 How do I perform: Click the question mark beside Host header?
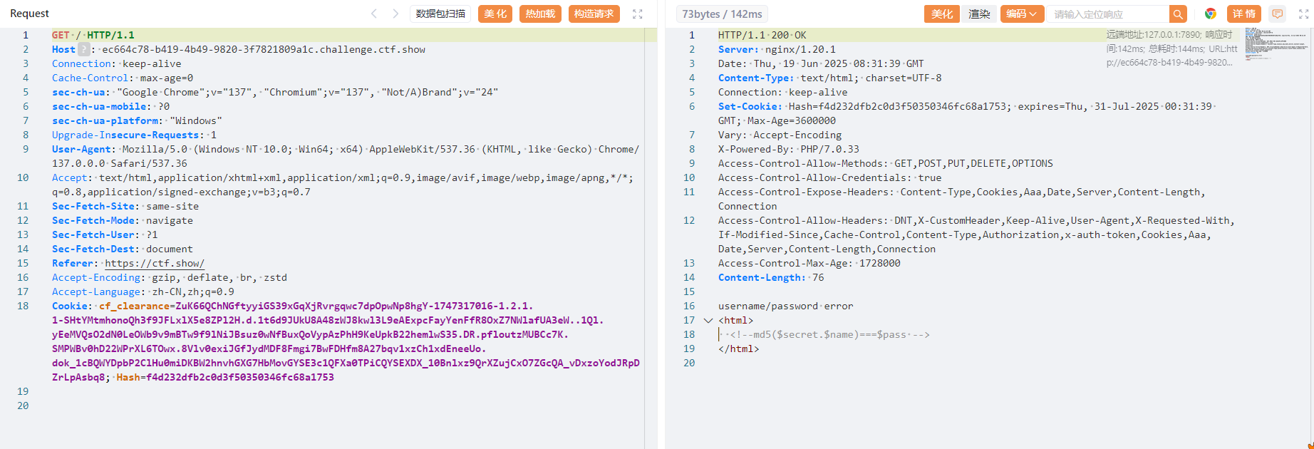83,49
